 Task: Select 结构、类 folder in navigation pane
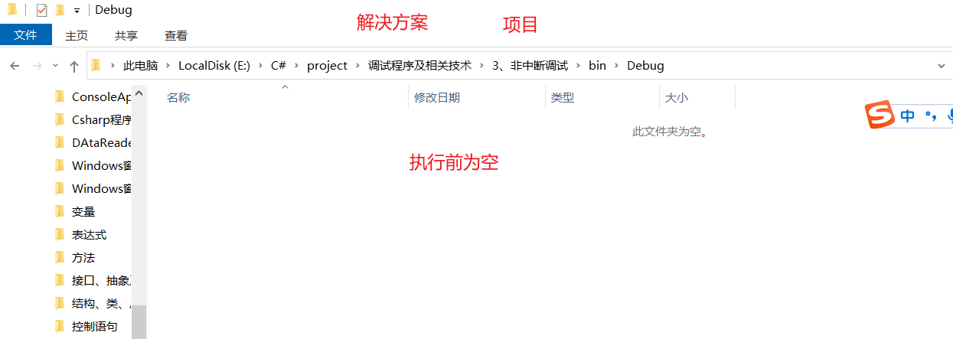click(x=102, y=303)
